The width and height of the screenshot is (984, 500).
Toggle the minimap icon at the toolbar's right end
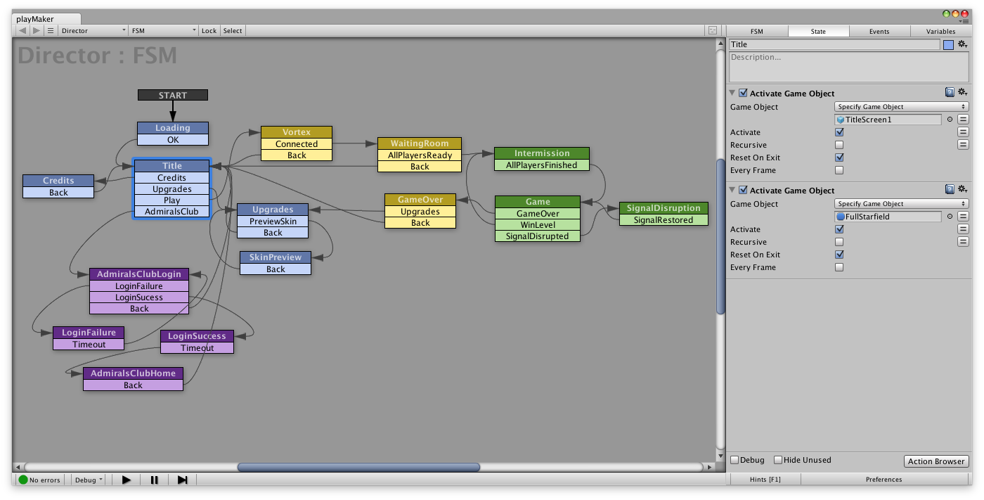tap(713, 31)
